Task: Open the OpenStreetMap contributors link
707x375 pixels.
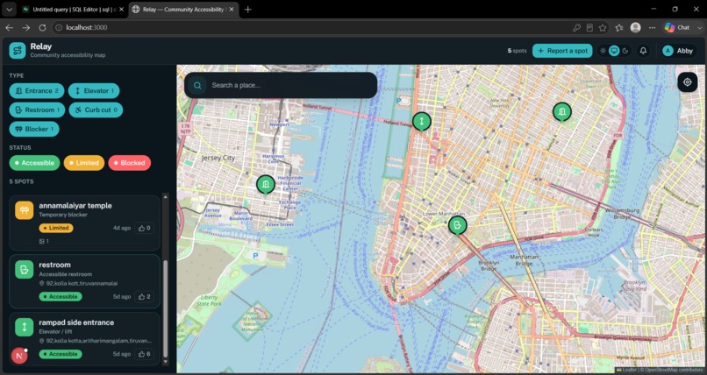Action: [673, 370]
